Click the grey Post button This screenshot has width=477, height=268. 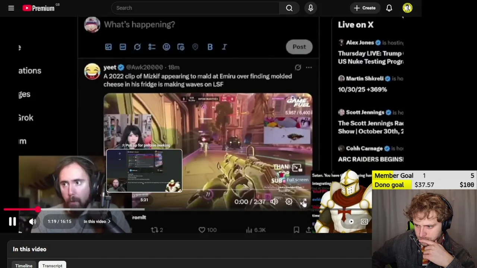[299, 47]
